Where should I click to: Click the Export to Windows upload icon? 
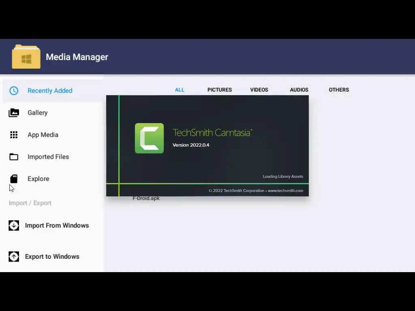(x=14, y=256)
